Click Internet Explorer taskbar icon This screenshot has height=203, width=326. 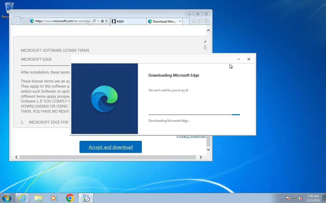pos(22,198)
